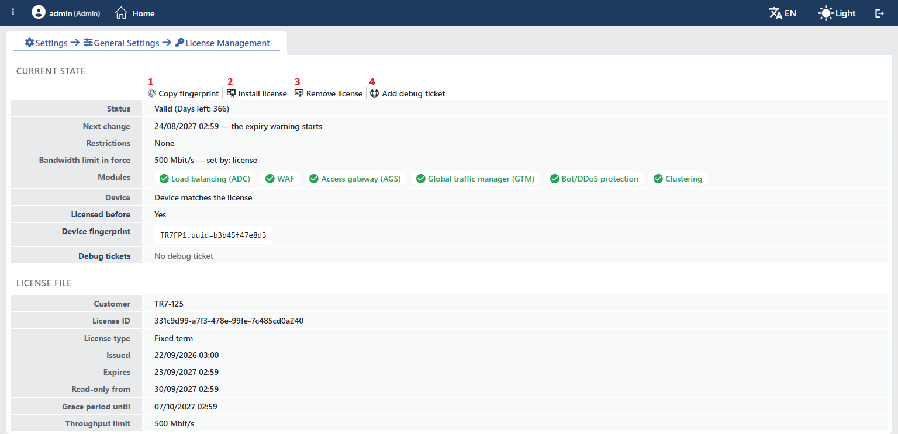
Task: Click EN language label
Action: click(x=790, y=13)
